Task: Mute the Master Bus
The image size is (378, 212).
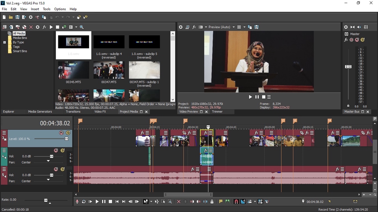Action: (357, 40)
